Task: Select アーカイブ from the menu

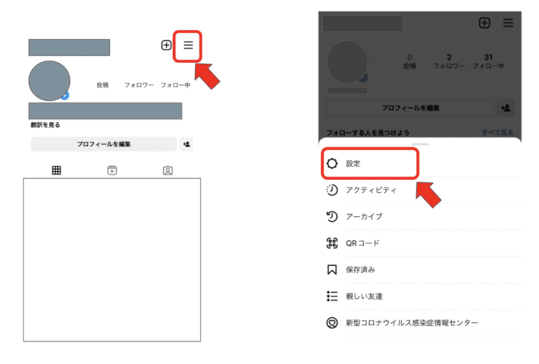Action: (364, 216)
